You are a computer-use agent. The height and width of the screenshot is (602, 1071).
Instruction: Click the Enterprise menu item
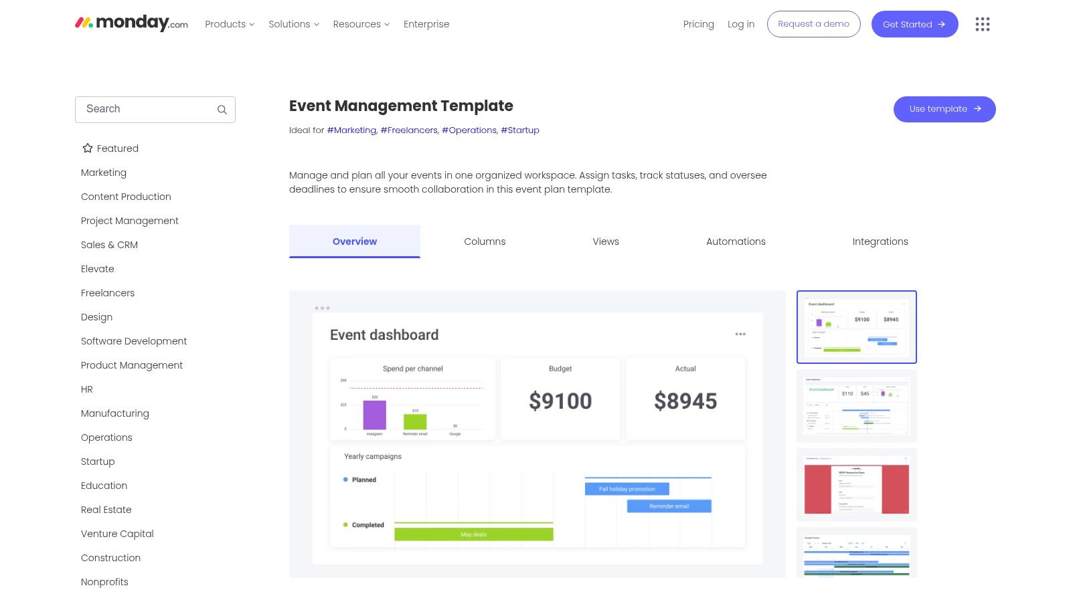pos(426,24)
